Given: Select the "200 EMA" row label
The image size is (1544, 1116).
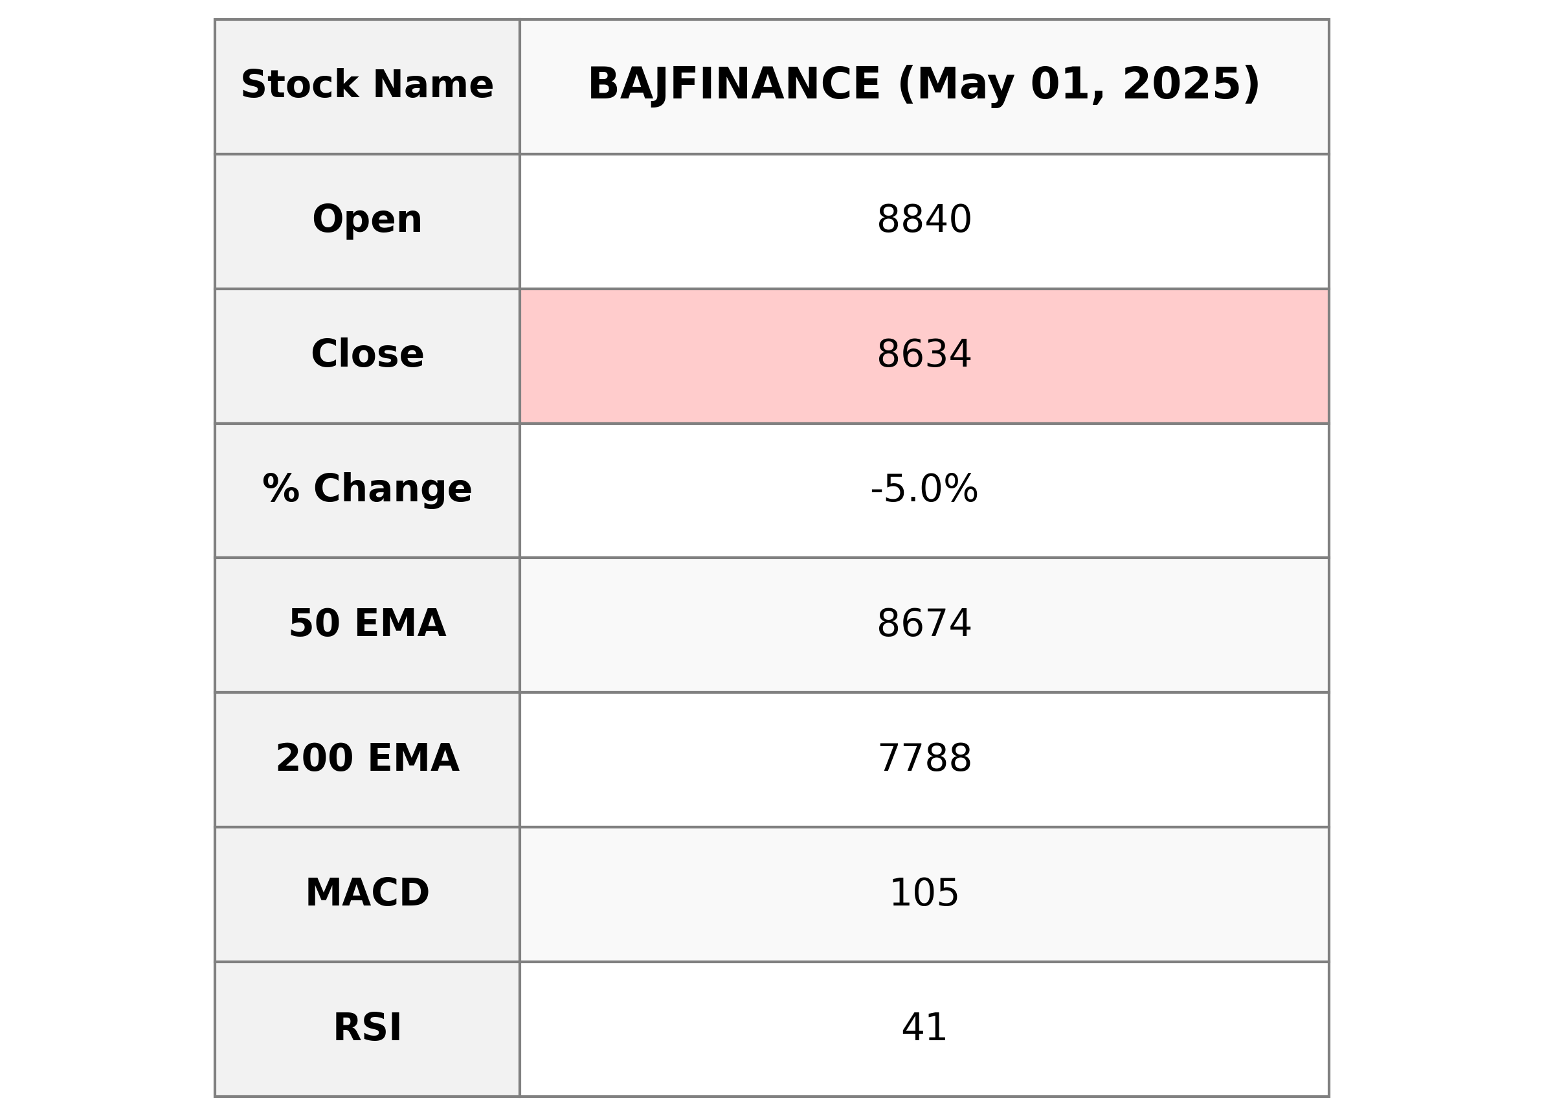Looking at the screenshot, I should pyautogui.click(x=367, y=758).
